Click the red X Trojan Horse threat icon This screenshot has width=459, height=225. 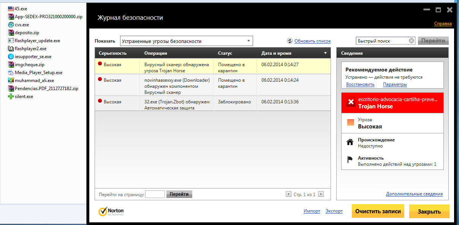[x=351, y=102]
